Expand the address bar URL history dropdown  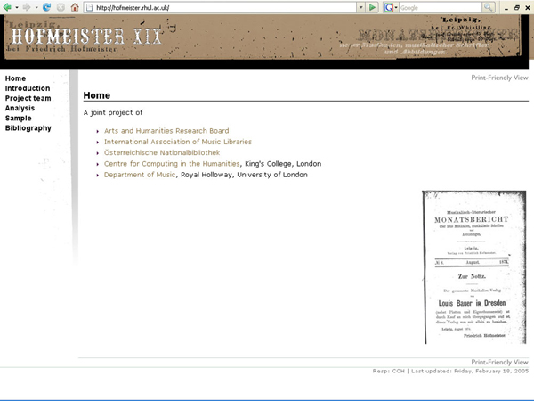click(360, 7)
